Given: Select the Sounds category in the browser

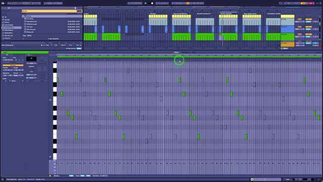Looking at the screenshot, I should (x=7, y=20).
